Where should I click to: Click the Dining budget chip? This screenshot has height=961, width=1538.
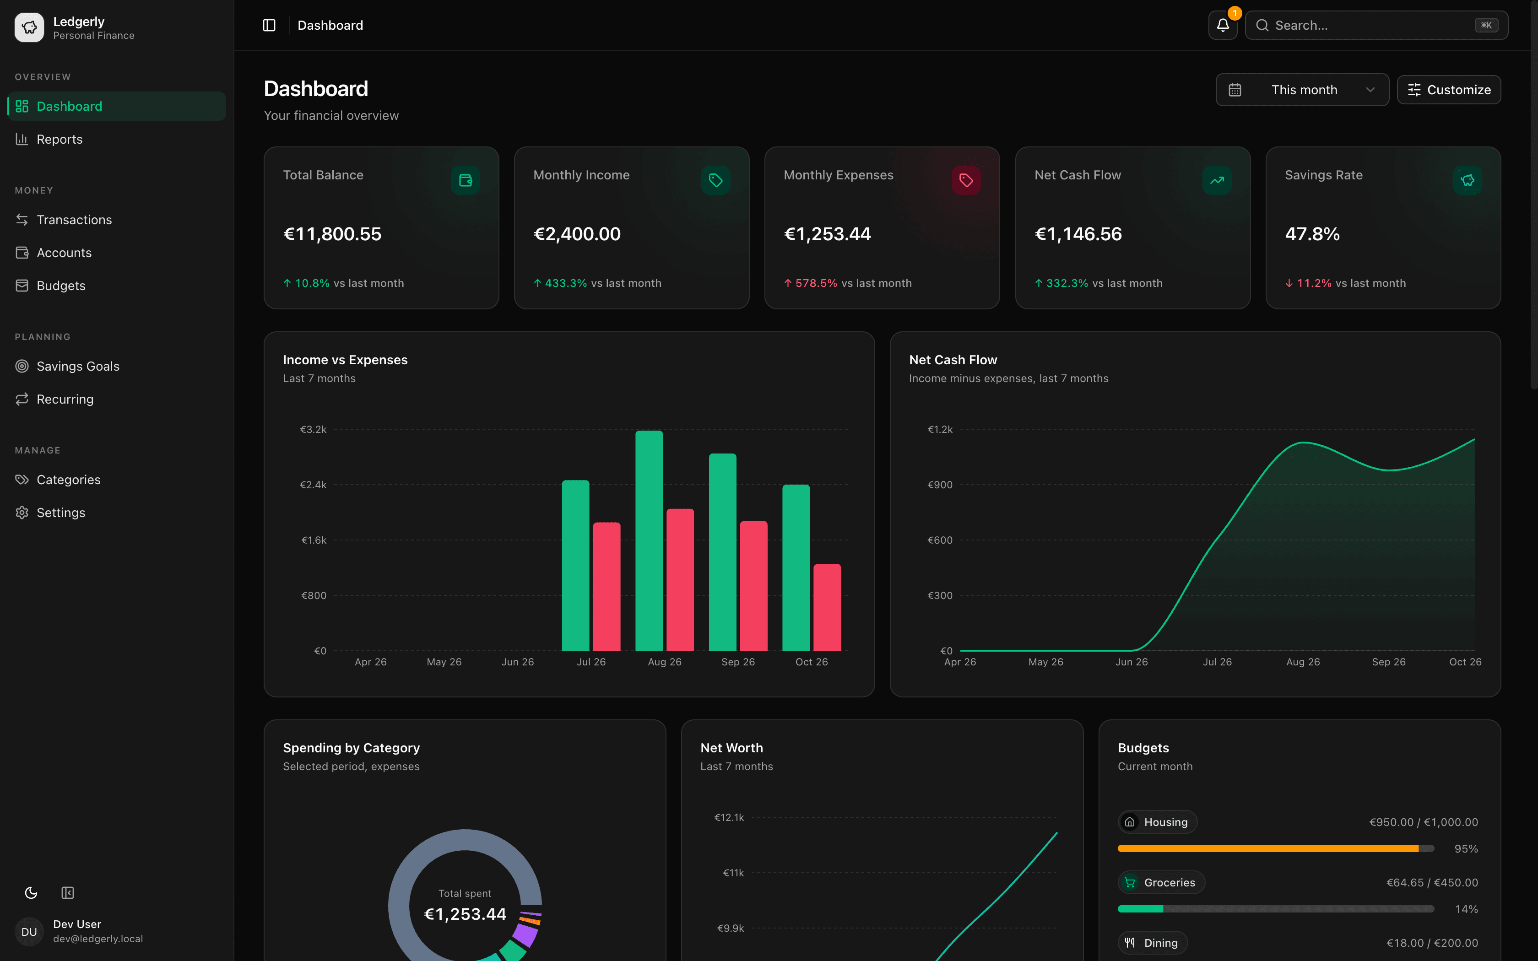(x=1152, y=943)
